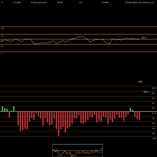
Task: Click the PLAZACABLE MunafaSutra.com header text
Action: click(x=139, y=3)
